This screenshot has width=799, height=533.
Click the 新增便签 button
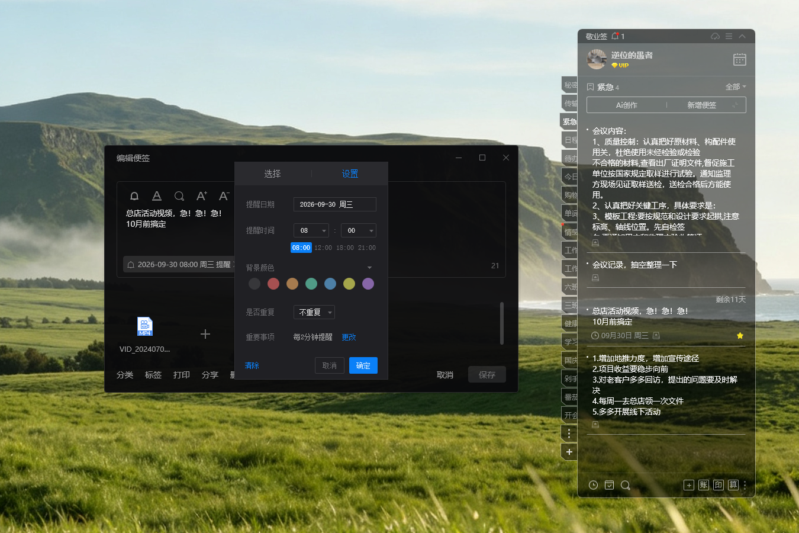pos(701,105)
